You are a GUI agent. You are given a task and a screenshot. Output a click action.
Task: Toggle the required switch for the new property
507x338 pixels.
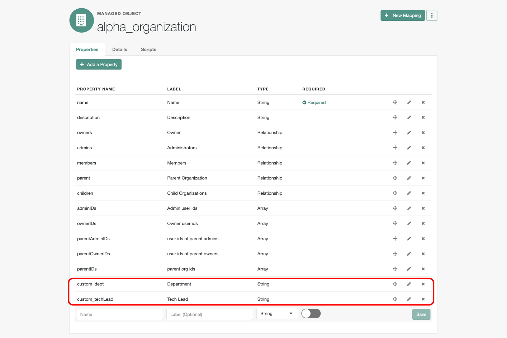coord(311,314)
